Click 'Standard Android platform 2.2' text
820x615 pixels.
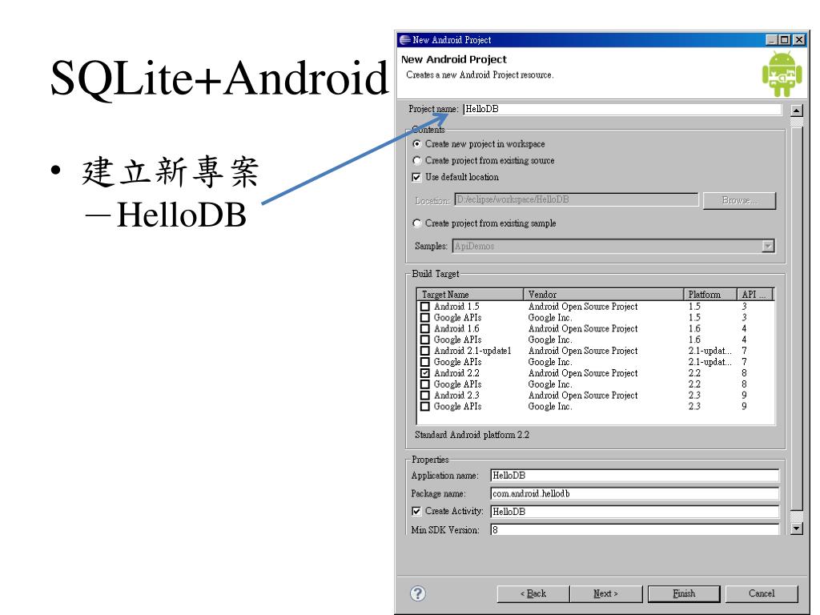[472, 435]
